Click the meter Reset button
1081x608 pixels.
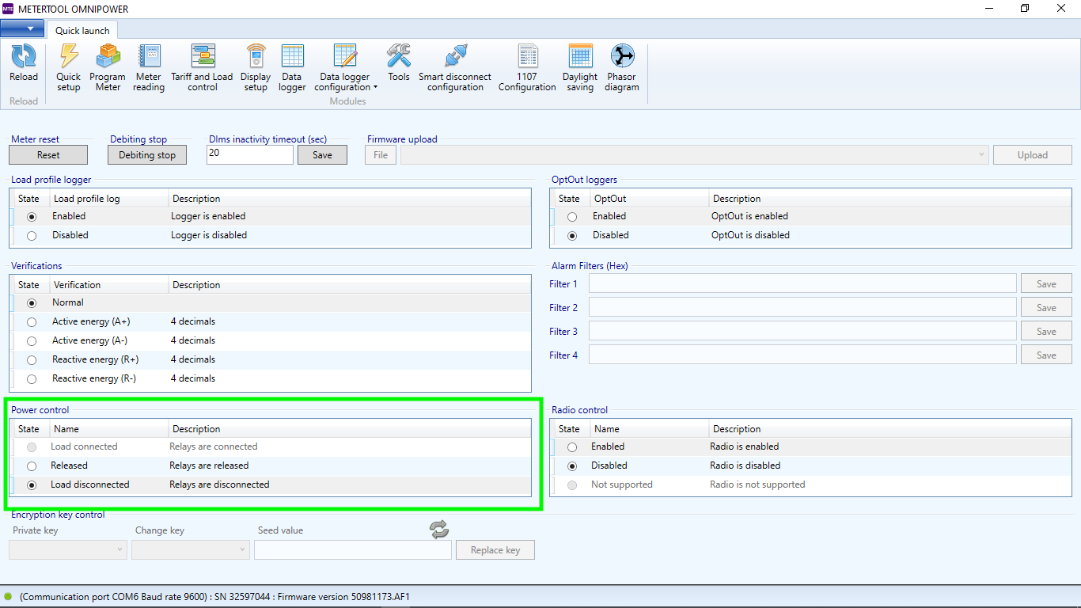(48, 155)
